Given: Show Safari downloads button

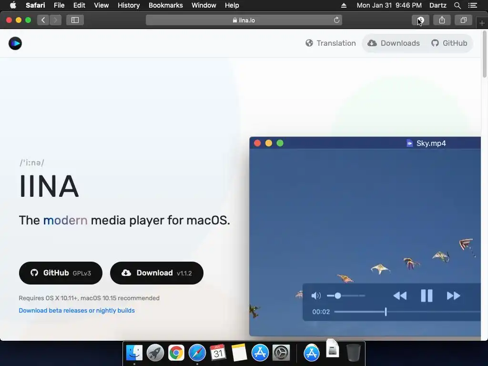Looking at the screenshot, I should [x=420, y=20].
